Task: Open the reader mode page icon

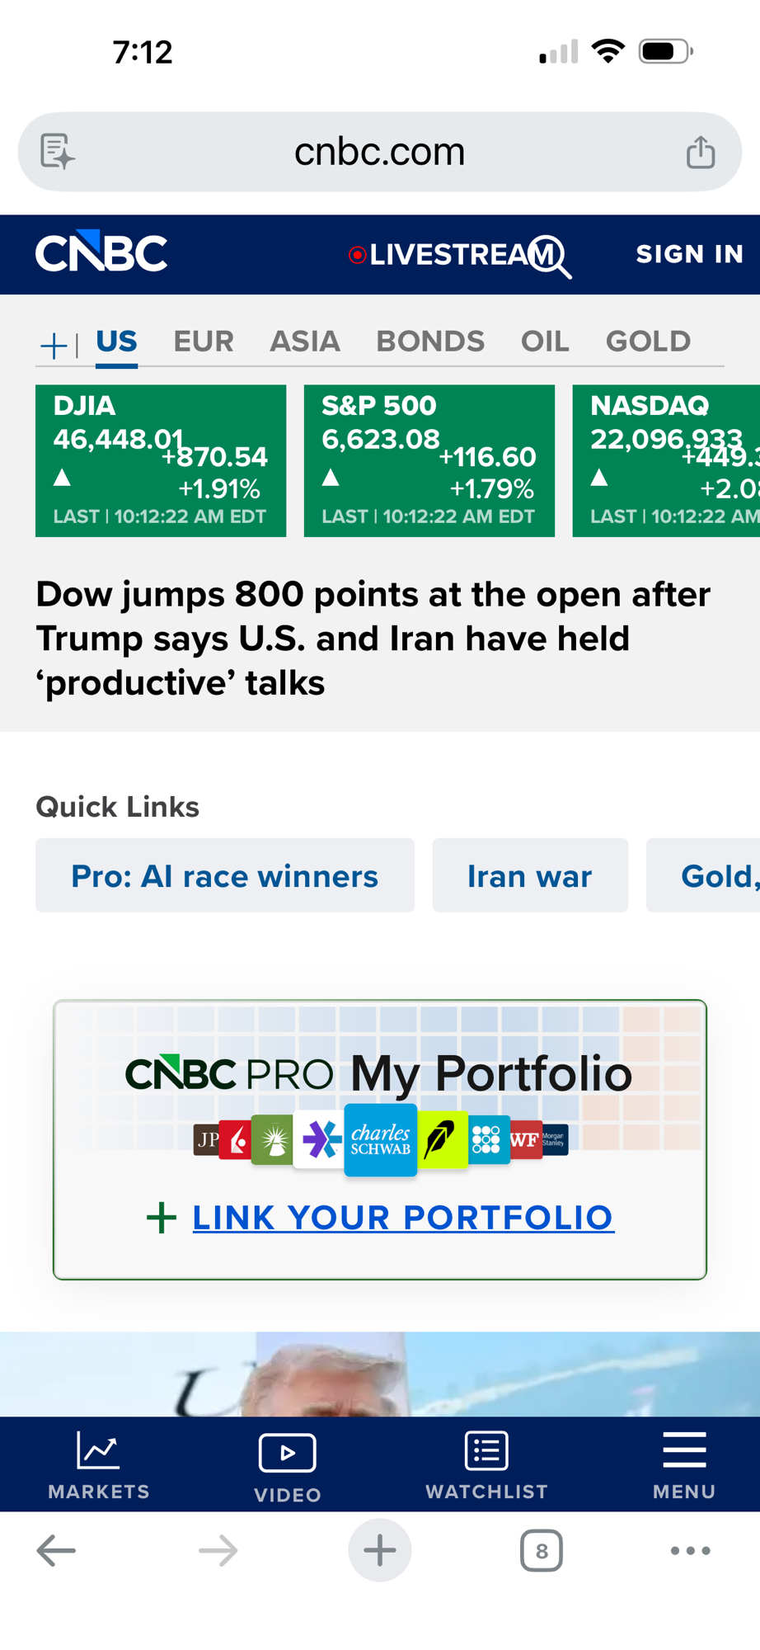Action: tap(58, 153)
